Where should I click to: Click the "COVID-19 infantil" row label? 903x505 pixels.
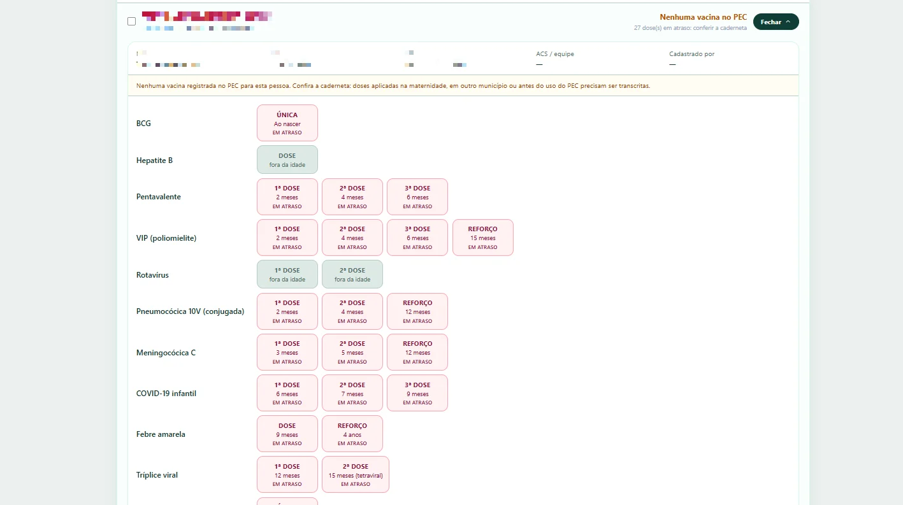click(x=166, y=394)
